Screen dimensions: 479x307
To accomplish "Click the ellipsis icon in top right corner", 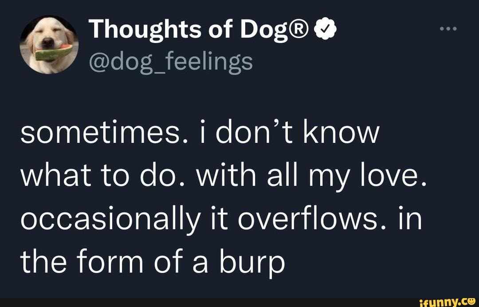I will click(x=449, y=28).
